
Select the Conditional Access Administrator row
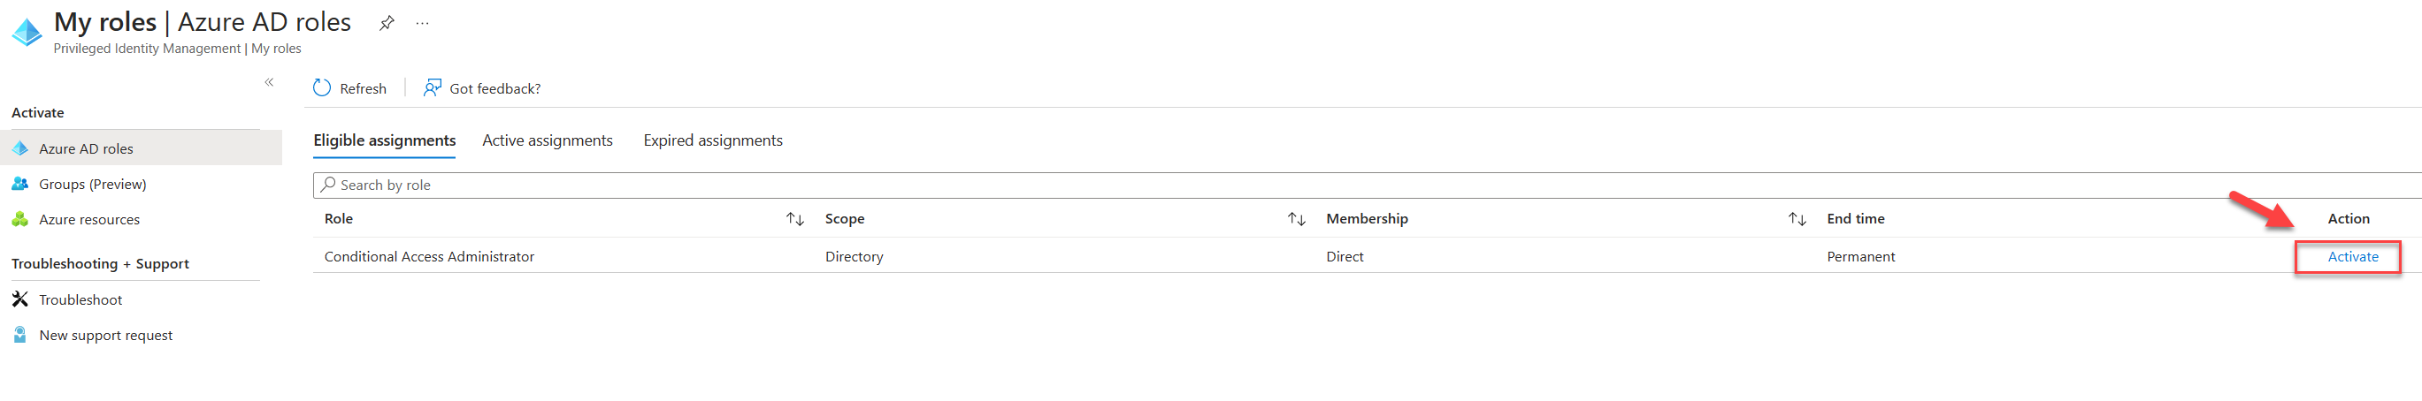click(x=1367, y=256)
